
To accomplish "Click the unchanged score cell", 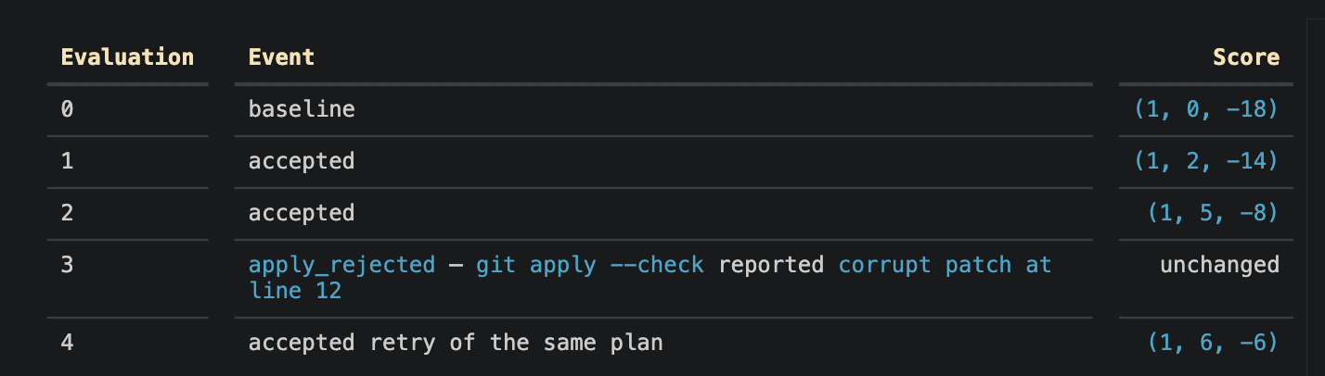I will pyautogui.click(x=1219, y=265).
